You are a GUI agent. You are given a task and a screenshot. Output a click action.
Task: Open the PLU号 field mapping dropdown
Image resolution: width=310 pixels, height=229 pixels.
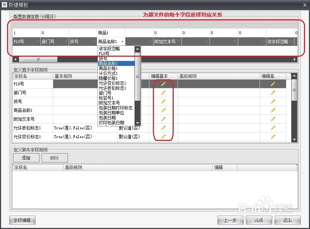(38, 41)
